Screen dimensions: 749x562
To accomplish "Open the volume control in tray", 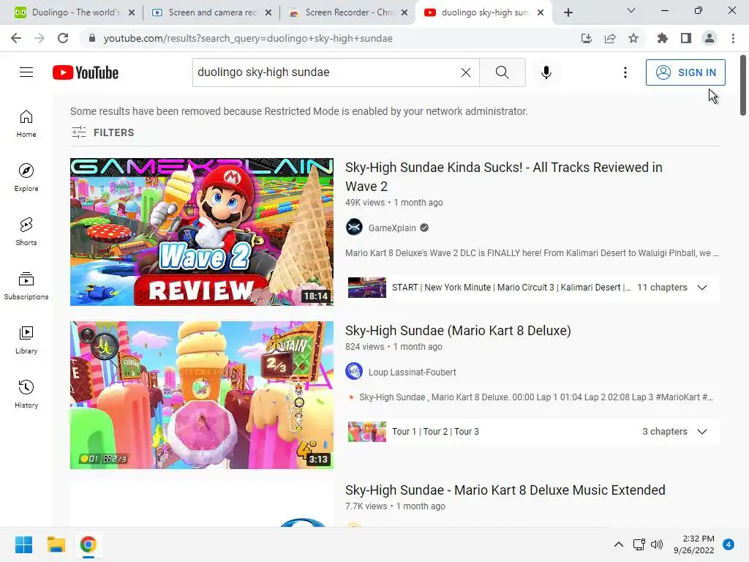I will pos(657,544).
